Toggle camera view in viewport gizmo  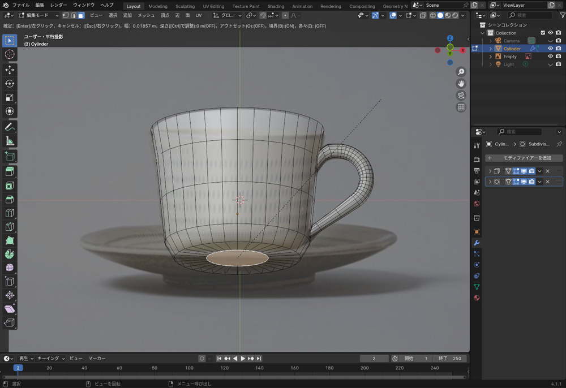tap(461, 95)
